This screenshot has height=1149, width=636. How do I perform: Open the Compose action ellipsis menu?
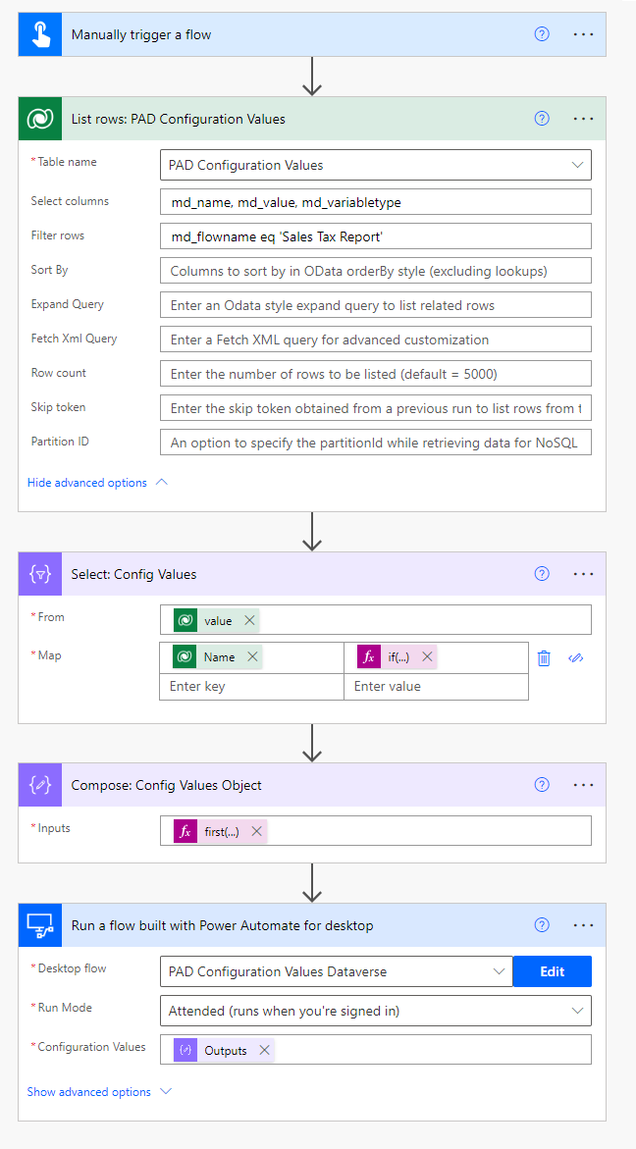583,785
